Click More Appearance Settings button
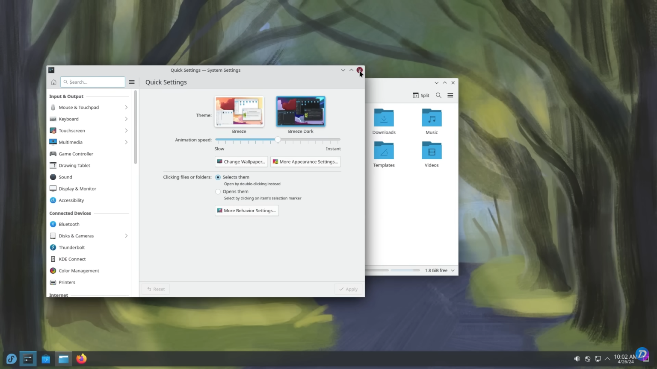 305,161
